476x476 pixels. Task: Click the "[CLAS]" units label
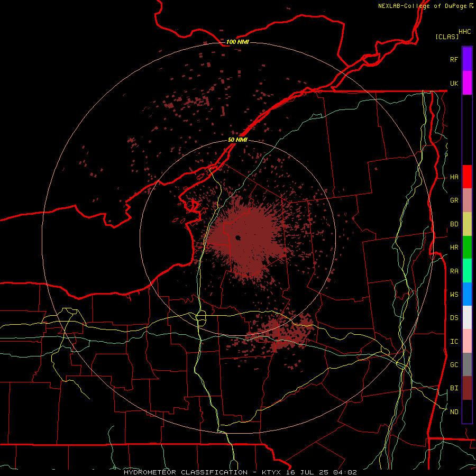tap(447, 36)
